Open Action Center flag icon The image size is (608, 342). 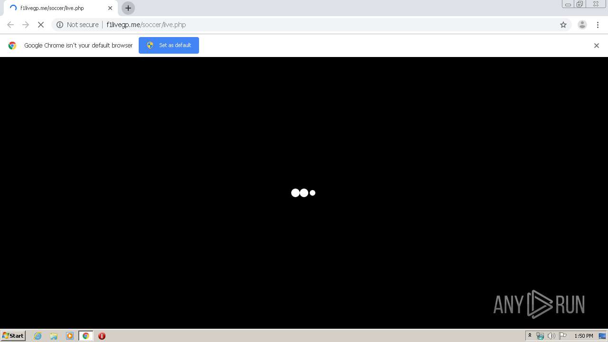pyautogui.click(x=563, y=336)
